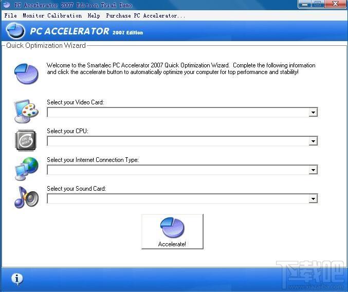Expand the Video Card dropdown arrow
348x292 pixels.
point(313,112)
